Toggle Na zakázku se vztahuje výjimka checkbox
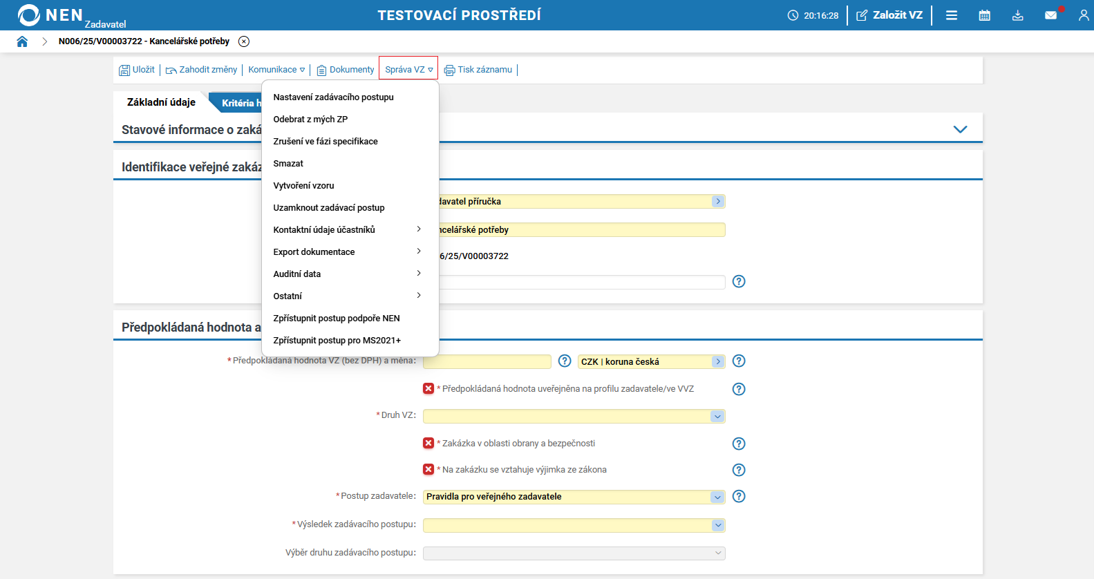Viewport: 1094px width, 579px height. 428,469
